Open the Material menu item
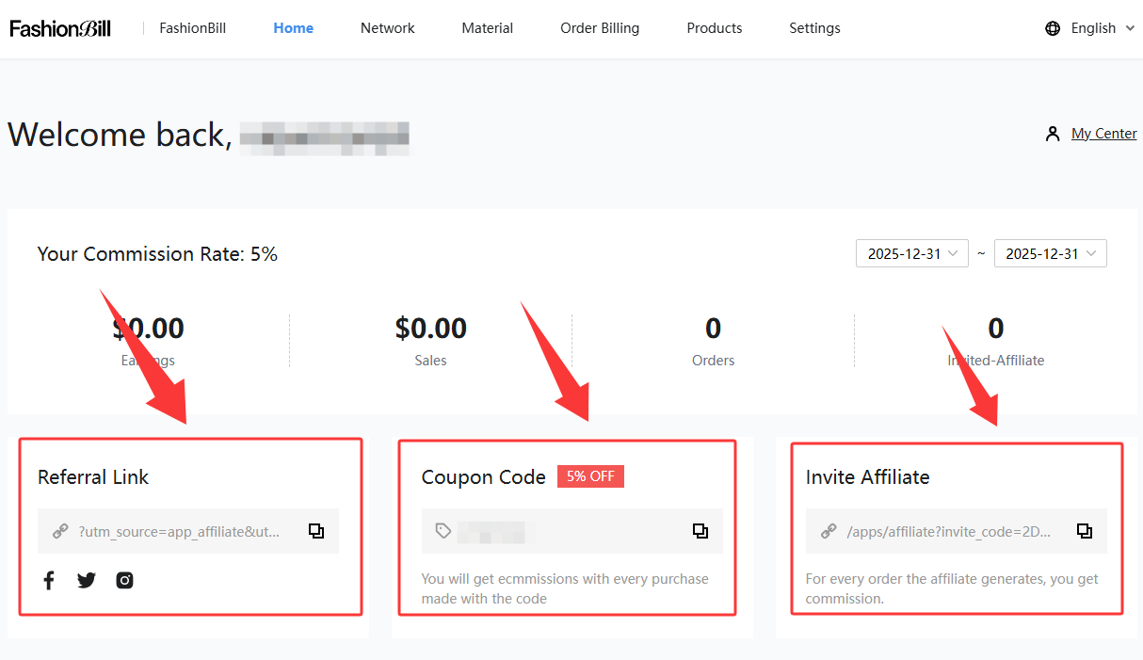 pos(487,28)
